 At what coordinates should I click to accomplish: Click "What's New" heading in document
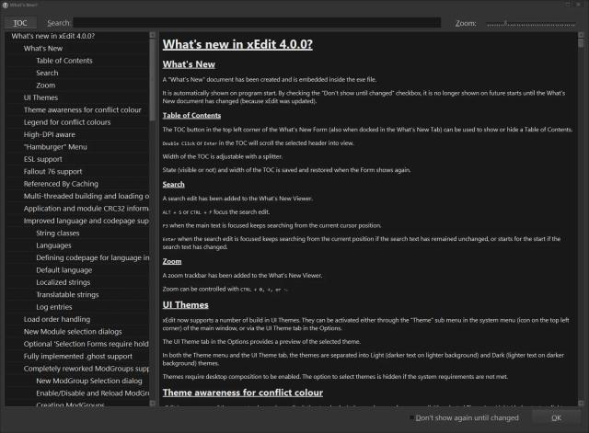pyautogui.click(x=189, y=64)
